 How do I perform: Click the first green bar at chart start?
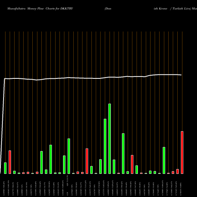click(5, 168)
